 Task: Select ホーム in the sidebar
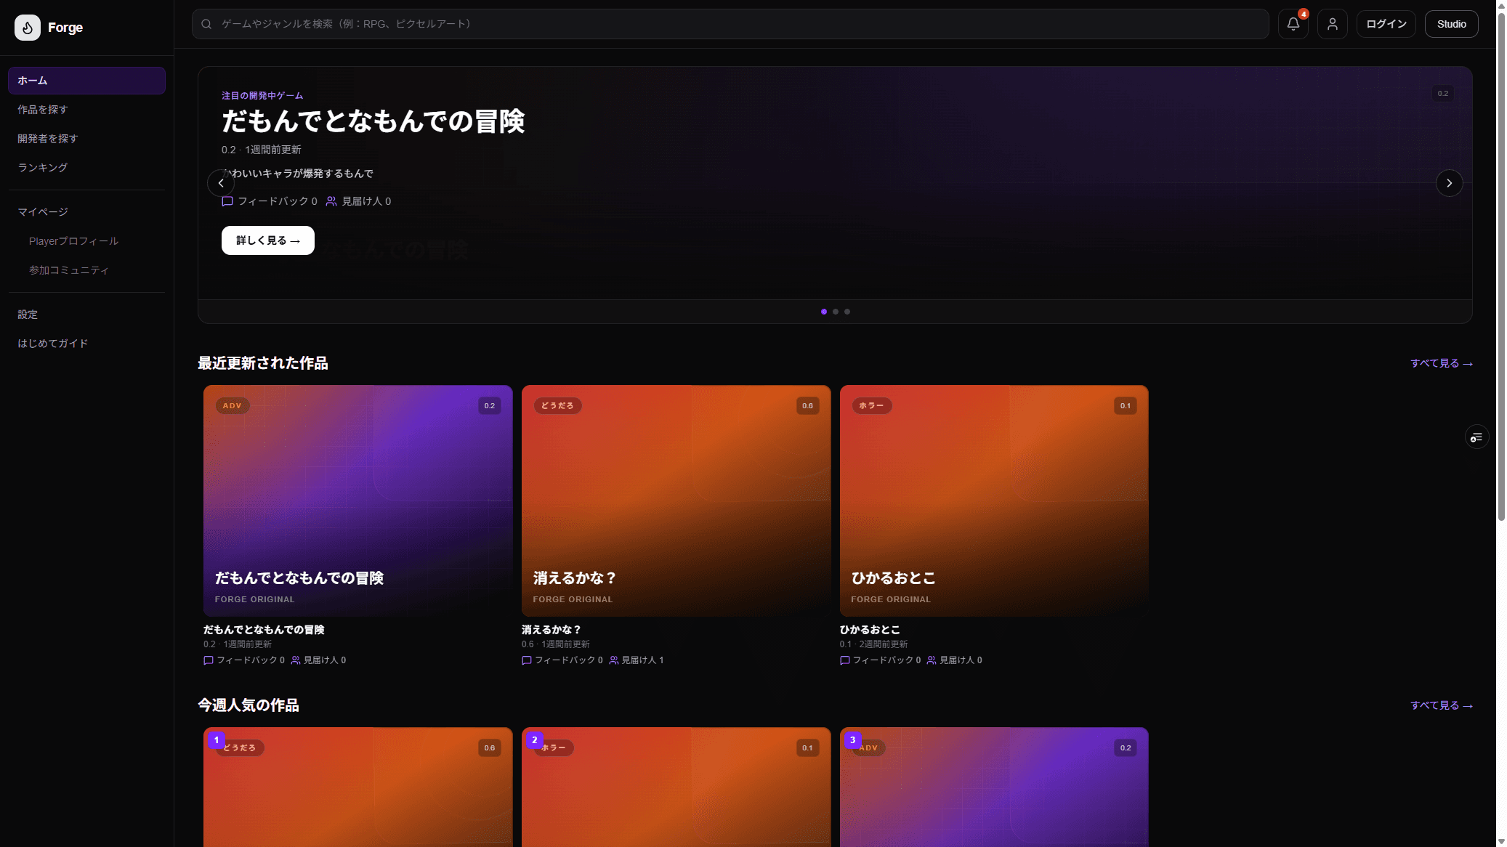(86, 81)
